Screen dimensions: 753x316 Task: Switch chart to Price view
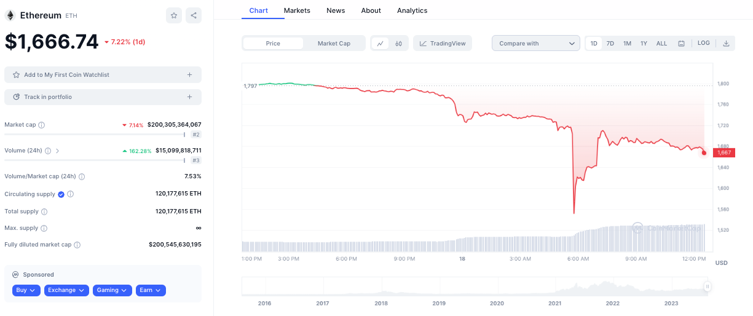tap(273, 44)
